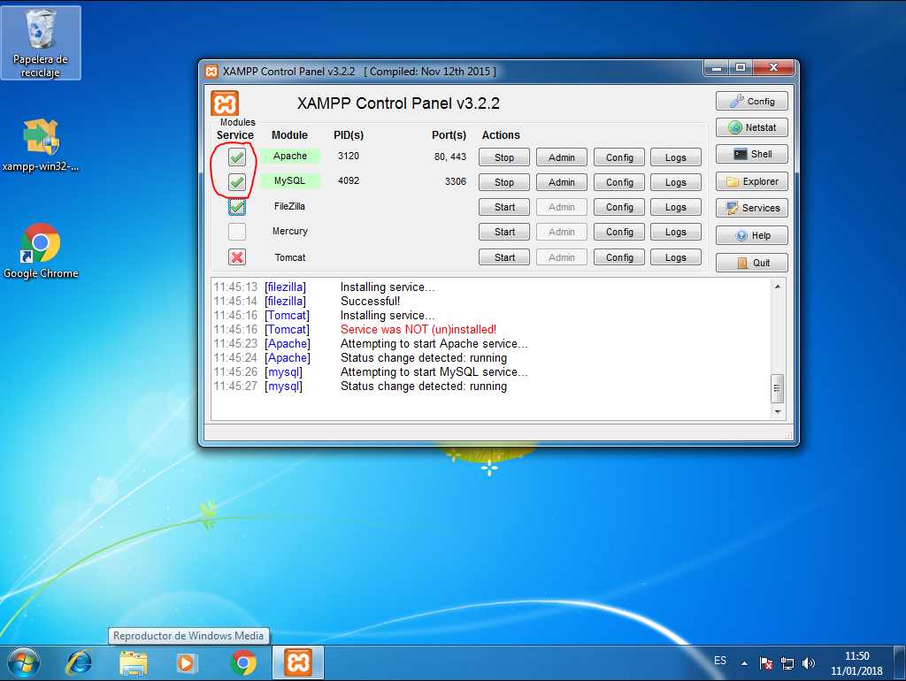The height and width of the screenshot is (681, 906).
Task: Open the XAMPP Shell console
Action: pyautogui.click(x=750, y=153)
